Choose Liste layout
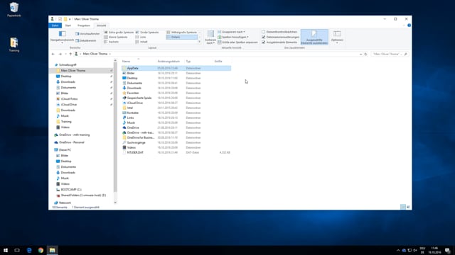 coord(141,37)
